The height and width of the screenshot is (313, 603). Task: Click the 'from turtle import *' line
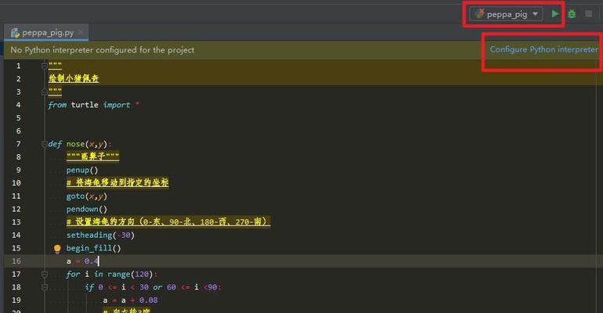(x=93, y=105)
